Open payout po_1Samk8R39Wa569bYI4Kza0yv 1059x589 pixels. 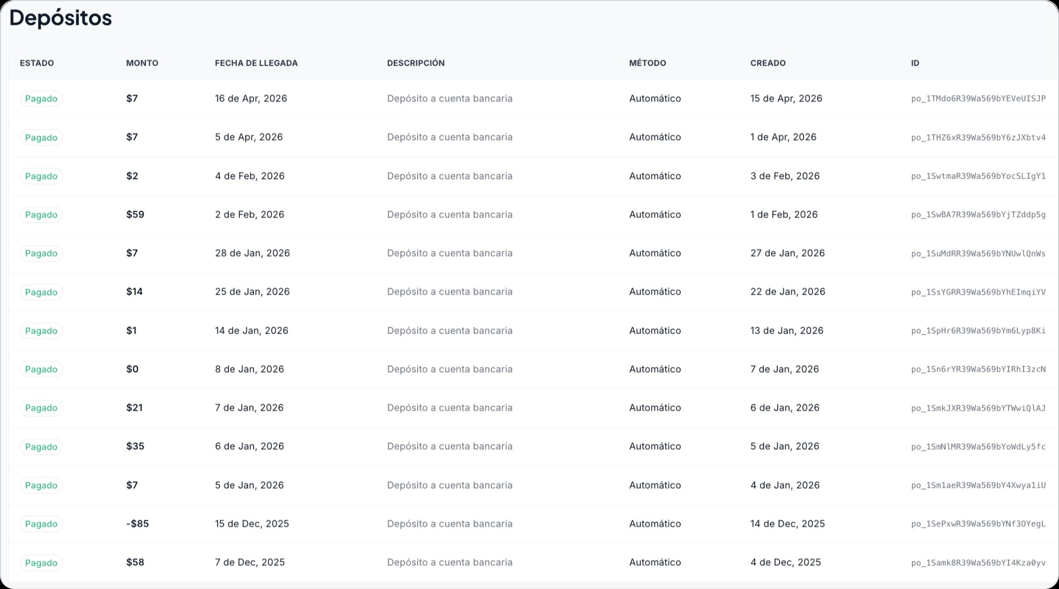(978, 563)
